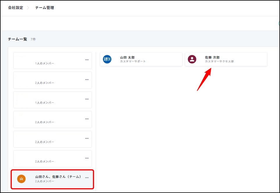Screen dimensions: 280x193
Task: Click the チーム管理 breadcrumb item
Action: click(44, 8)
